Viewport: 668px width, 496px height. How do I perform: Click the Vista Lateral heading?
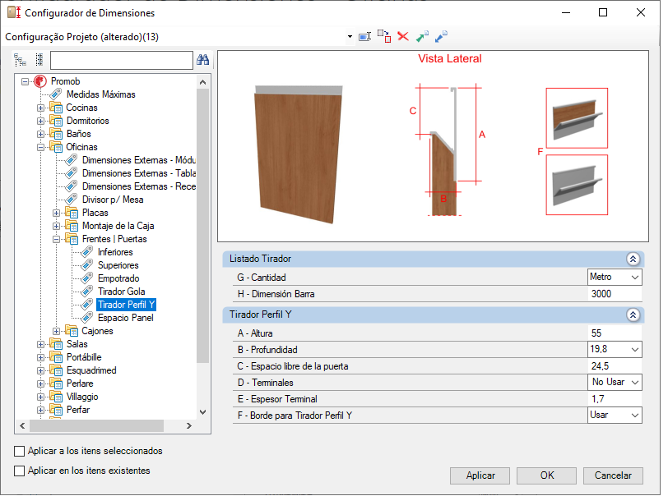point(449,58)
